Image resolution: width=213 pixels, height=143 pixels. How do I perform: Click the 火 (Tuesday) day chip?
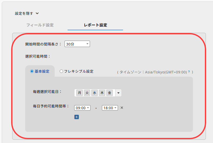(87, 93)
